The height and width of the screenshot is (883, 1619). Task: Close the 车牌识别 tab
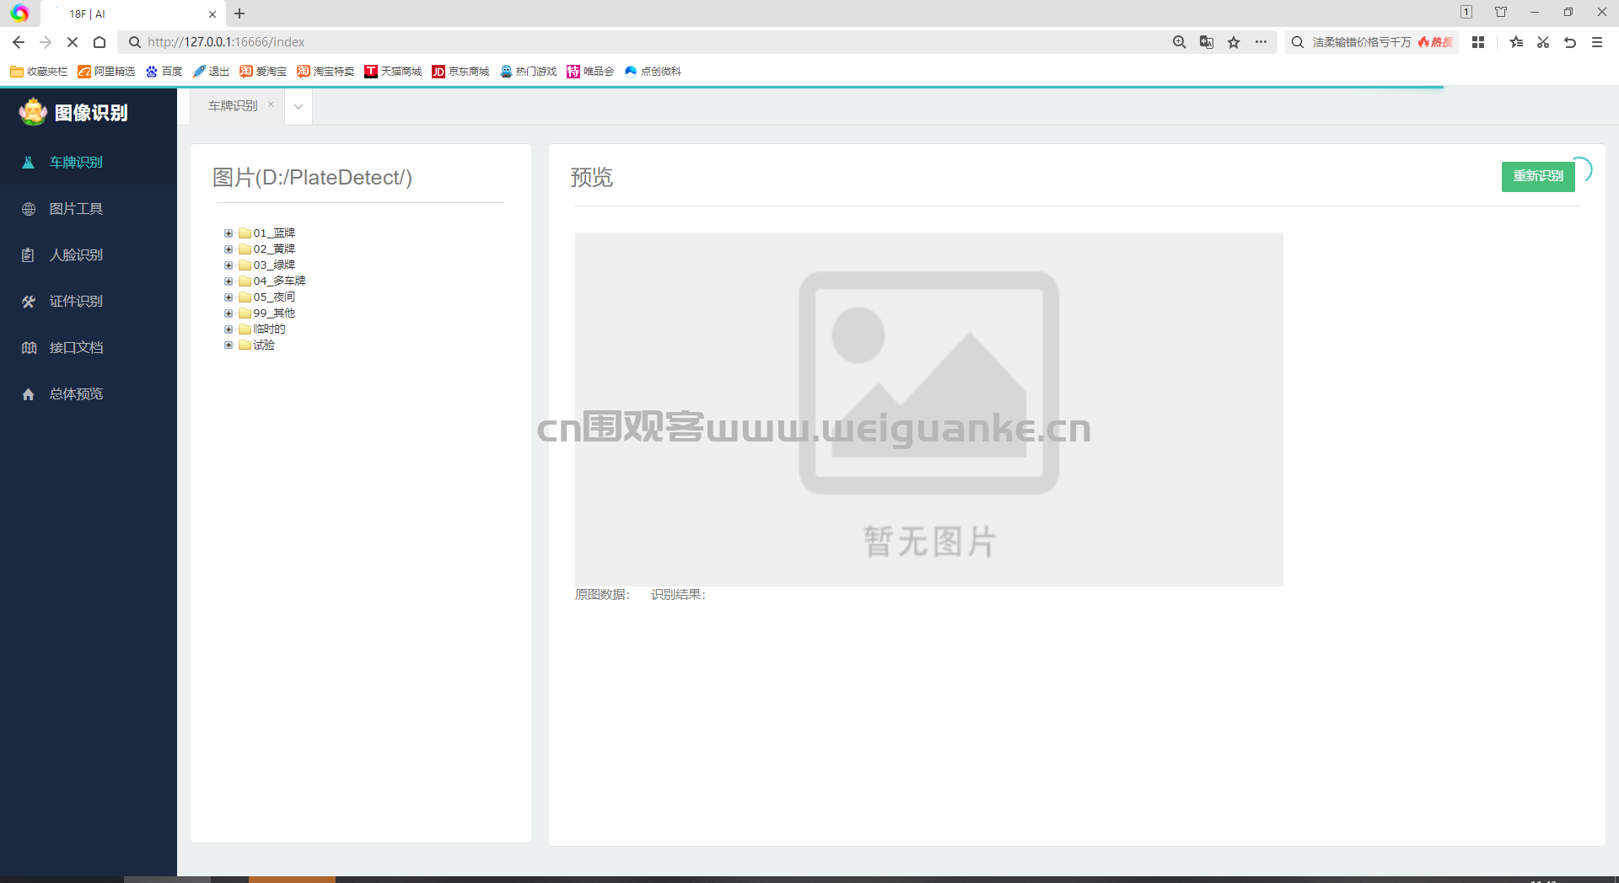(x=271, y=104)
